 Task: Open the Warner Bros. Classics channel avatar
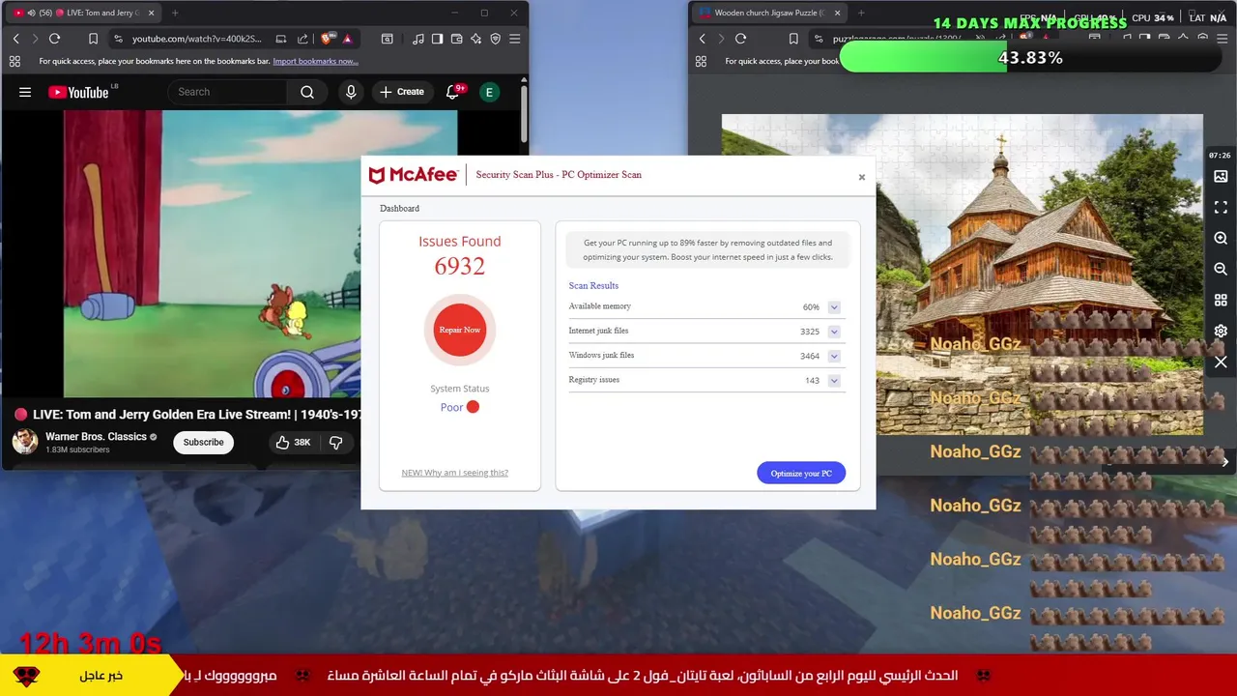(x=25, y=442)
